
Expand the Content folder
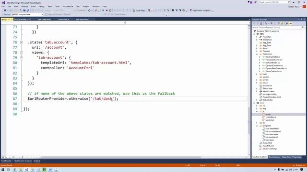(257, 51)
